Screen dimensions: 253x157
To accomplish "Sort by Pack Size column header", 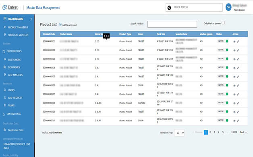I will tap(161, 34).
